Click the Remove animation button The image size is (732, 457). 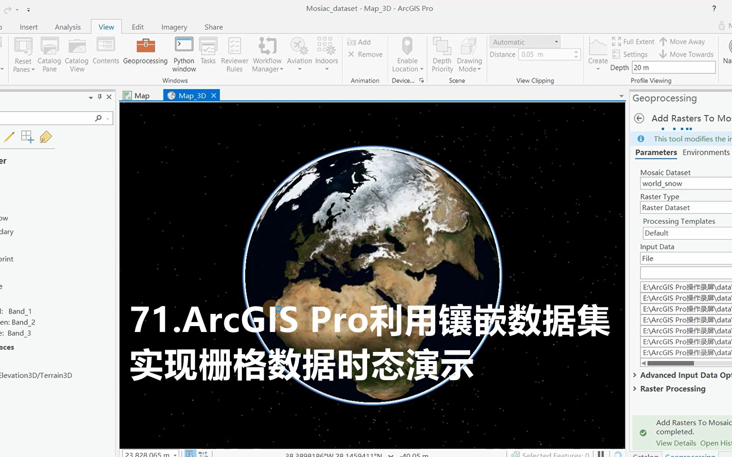364,54
